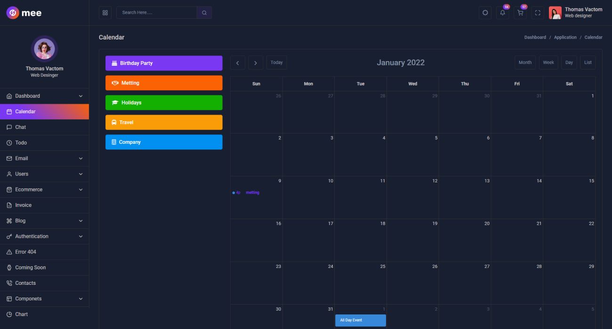Open shopping cart icon

[520, 13]
